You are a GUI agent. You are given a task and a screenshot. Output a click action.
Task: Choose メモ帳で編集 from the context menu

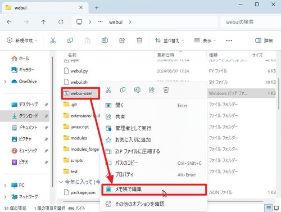pos(154,190)
